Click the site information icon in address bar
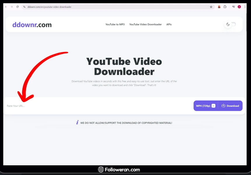This screenshot has width=251, height=175. [25, 7]
